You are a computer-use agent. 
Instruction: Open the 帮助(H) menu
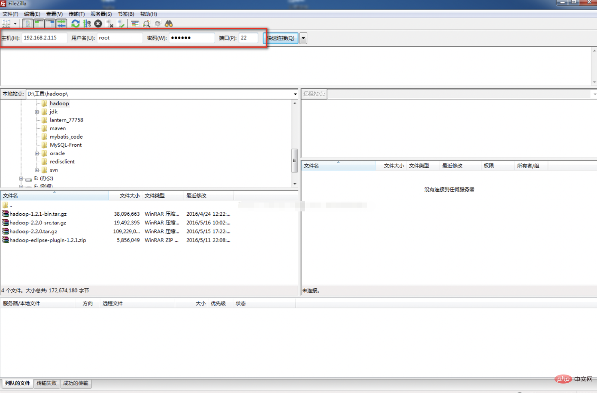click(x=148, y=14)
